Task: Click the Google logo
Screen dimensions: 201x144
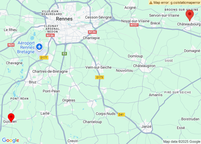Action: (x=11, y=140)
